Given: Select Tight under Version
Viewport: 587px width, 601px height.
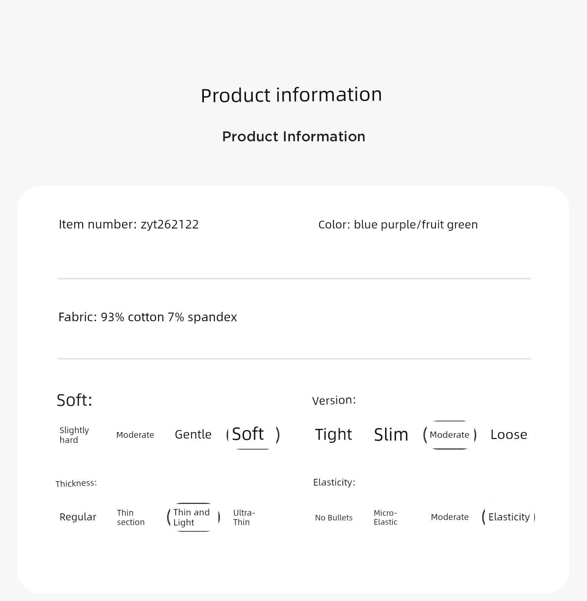Looking at the screenshot, I should (x=333, y=434).
